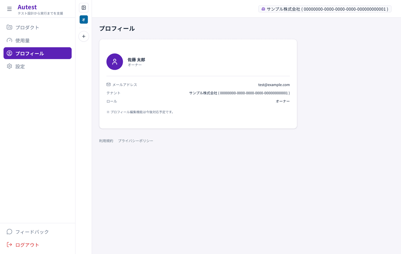Screen dimensions: 401x254
Task: Click the テナント value サンプル株式会社 in the card
Action: pos(239,93)
